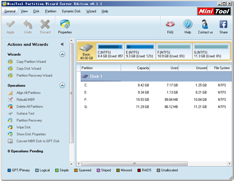Open Show Disk Properties
The image size is (234, 181).
point(31,134)
